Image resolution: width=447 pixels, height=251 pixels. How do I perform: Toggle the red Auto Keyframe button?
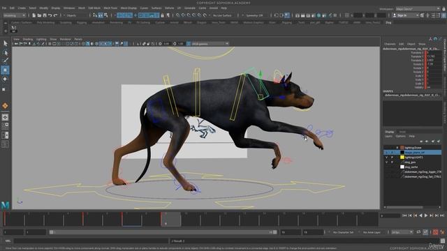click(435, 232)
